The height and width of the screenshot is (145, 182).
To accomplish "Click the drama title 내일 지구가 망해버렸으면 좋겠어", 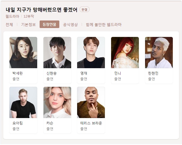I will (42, 10).
